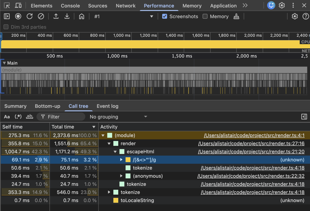Click the collect garbage broom icon
The height and width of the screenshot is (211, 310).
[x=236, y=17]
